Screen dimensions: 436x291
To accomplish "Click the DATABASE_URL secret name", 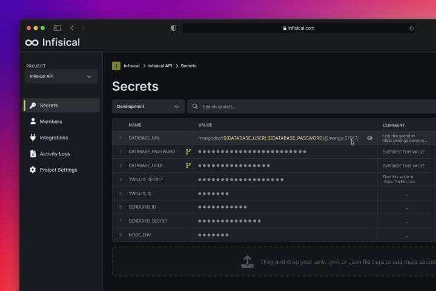I will click(x=144, y=138).
